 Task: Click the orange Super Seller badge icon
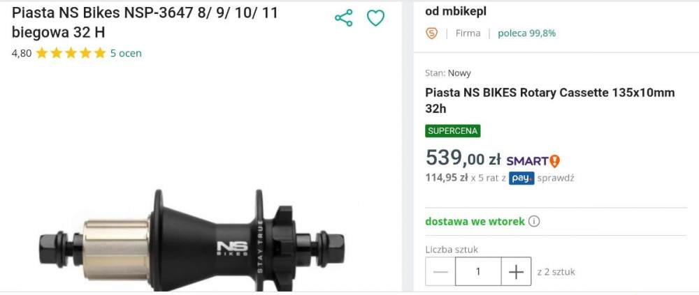click(x=432, y=33)
